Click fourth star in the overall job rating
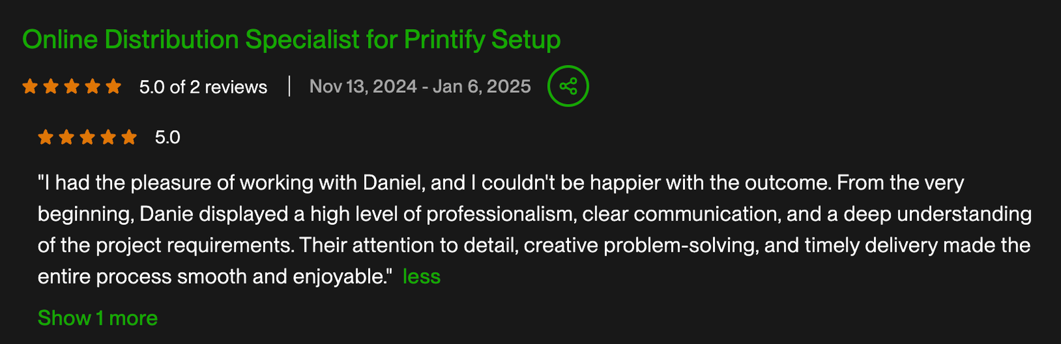 click(x=93, y=86)
